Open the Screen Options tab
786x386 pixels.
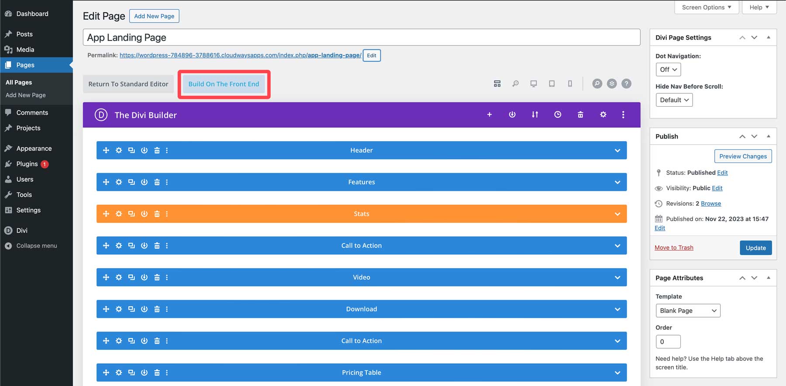[707, 7]
